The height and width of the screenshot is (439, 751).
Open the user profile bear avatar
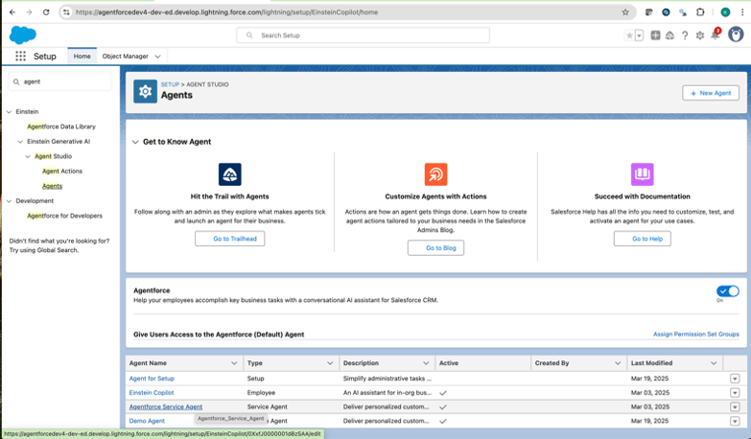(x=736, y=35)
